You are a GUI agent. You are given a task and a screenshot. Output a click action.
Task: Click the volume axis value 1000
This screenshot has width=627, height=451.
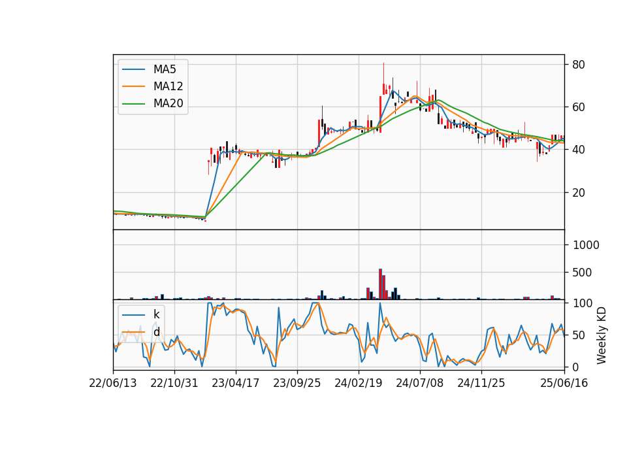586,245
